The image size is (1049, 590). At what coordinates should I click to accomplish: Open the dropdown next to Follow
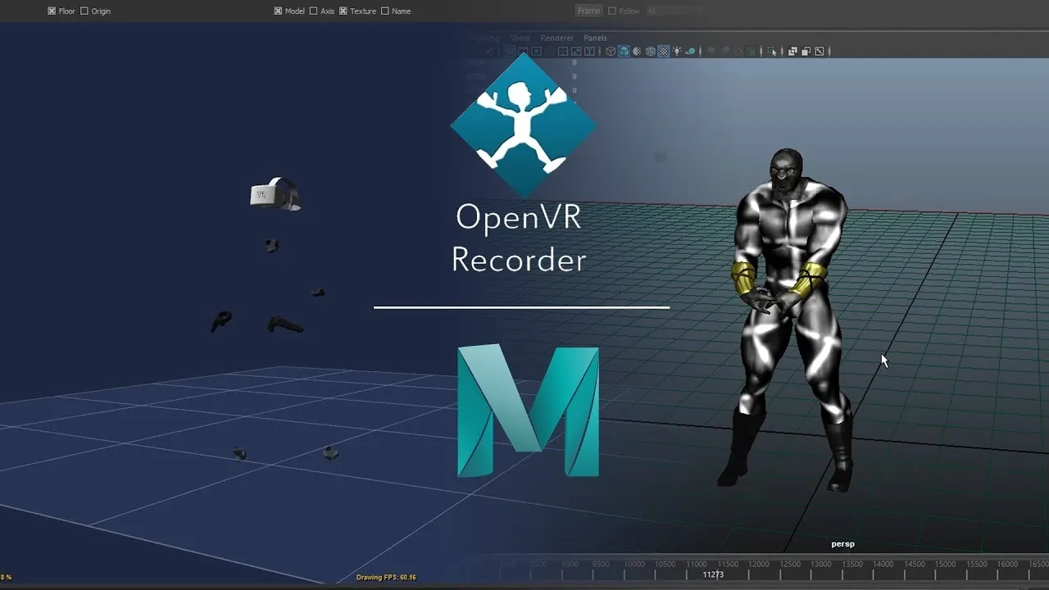674,11
